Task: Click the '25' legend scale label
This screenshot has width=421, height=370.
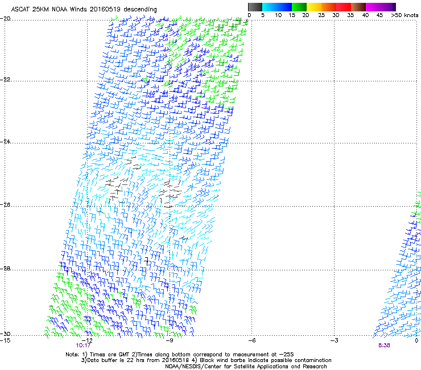Action: [321, 15]
